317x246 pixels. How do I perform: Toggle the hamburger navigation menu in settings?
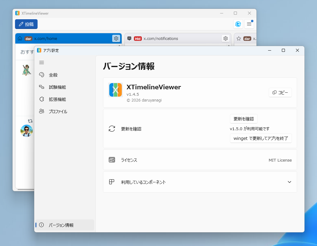[x=42, y=62]
